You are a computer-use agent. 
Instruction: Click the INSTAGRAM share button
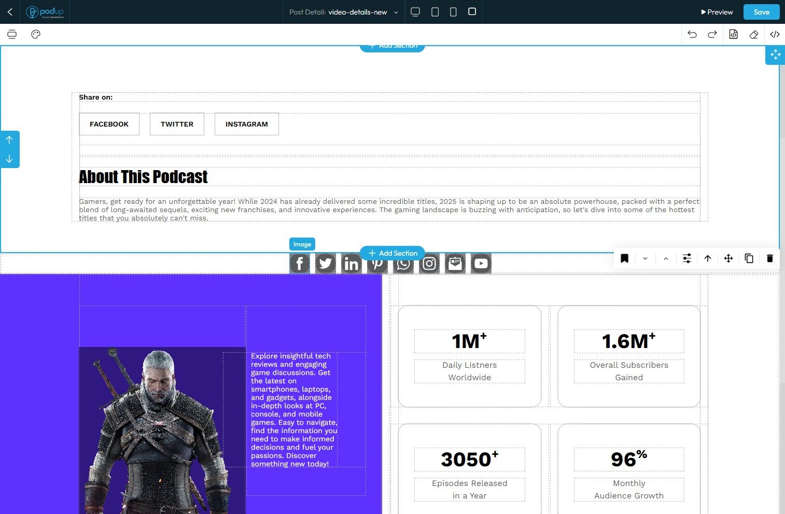point(247,124)
